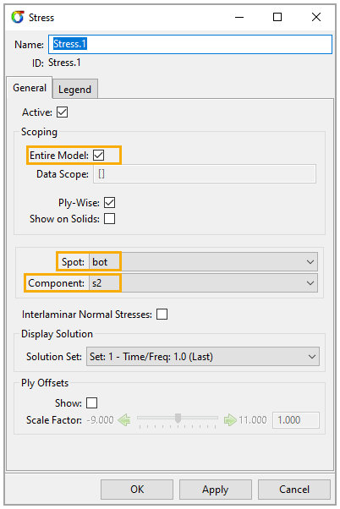Click the OK button
This screenshot has width=340, height=509.
click(137, 490)
